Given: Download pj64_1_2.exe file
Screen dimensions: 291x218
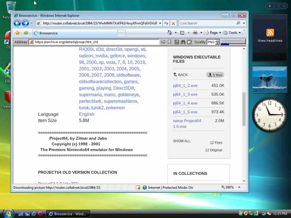Looking at the screenshot, I should point(185,85).
